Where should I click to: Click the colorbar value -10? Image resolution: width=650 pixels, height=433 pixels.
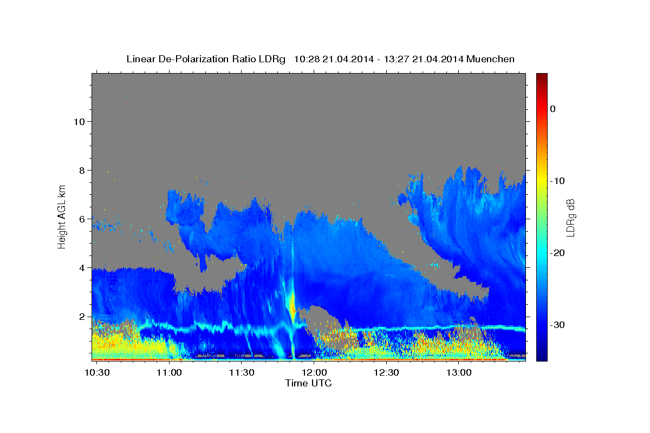pos(557,181)
